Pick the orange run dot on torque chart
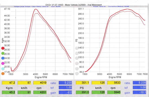This screenshot has height=97, width=149. [x=3, y=74]
